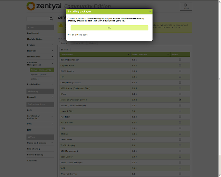Click the search magnifier icon in sidebar
Screen dimensions: 221x177
click(x=51, y=19)
